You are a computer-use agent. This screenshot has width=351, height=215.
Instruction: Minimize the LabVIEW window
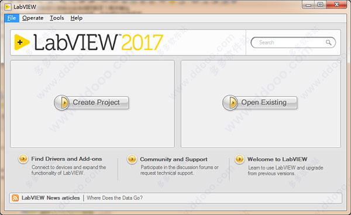(309, 5)
